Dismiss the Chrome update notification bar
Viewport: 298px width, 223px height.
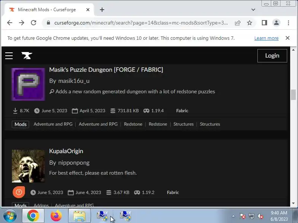(288, 38)
